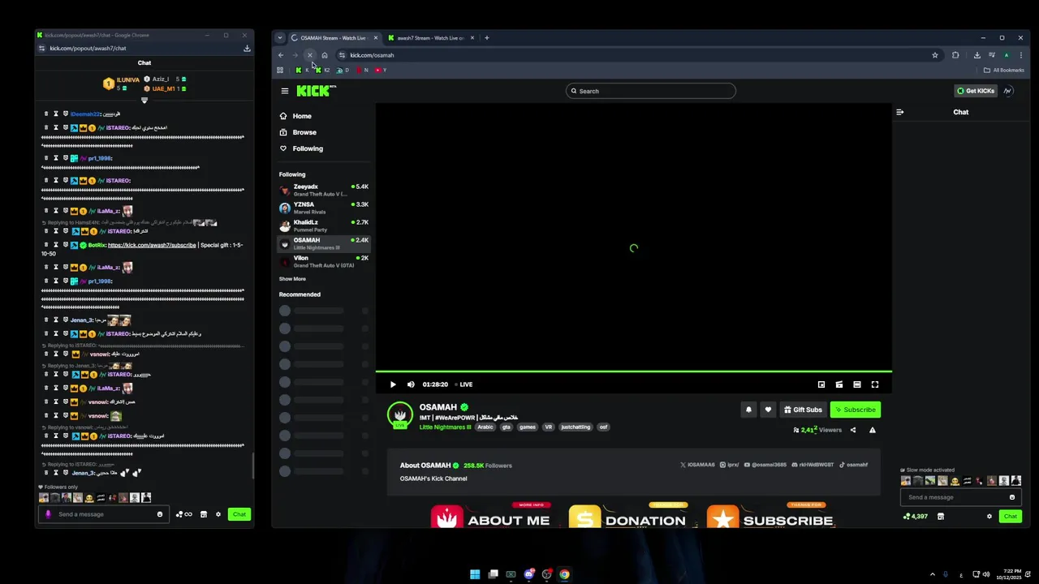Open chat settings gear in OSAMAH chat
This screenshot has width=1039, height=584.
(989, 516)
